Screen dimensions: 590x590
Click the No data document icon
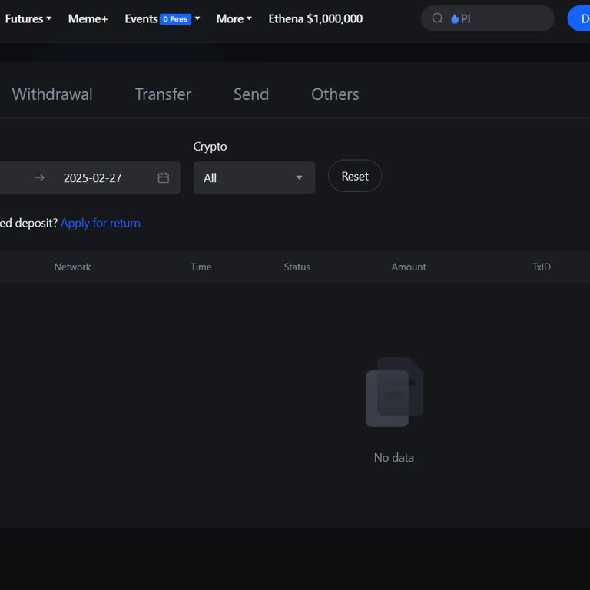pos(394,393)
